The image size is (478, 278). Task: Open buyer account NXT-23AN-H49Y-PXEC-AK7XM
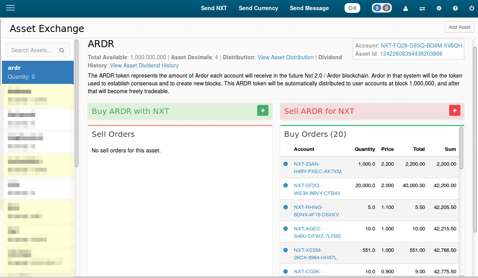pyautogui.click(x=318, y=168)
